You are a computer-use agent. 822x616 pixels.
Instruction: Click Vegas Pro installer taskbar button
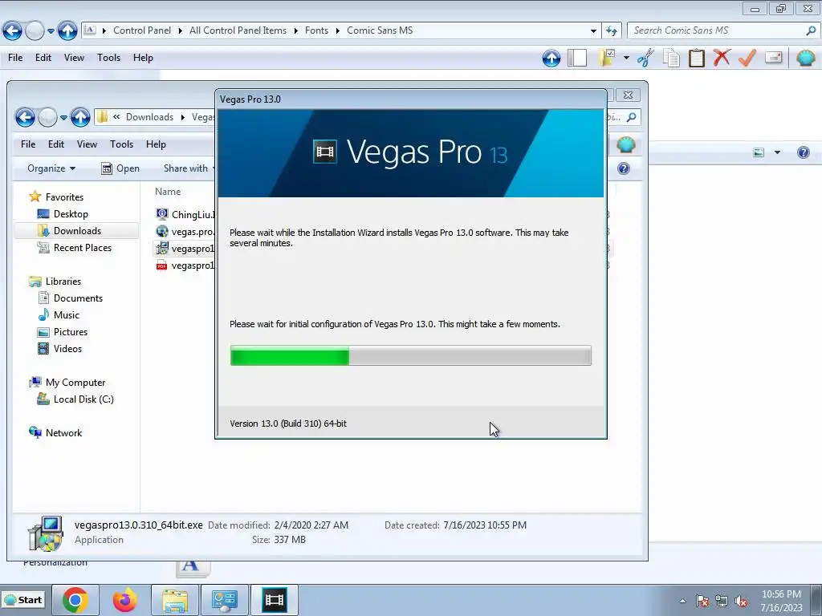click(275, 600)
